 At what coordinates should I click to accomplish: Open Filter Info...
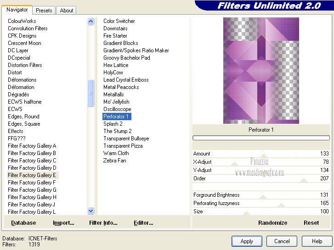pyautogui.click(x=103, y=223)
